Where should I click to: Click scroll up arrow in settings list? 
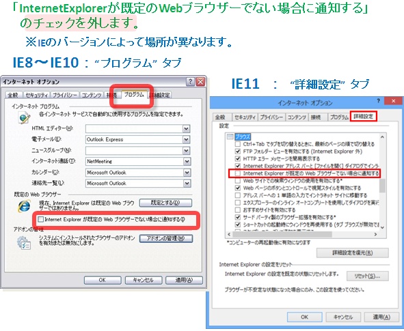(x=382, y=137)
